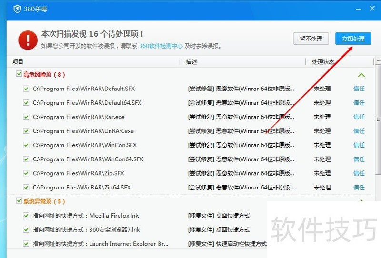Click the 项目 column header
381x258 pixels.
pyautogui.click(x=18, y=62)
